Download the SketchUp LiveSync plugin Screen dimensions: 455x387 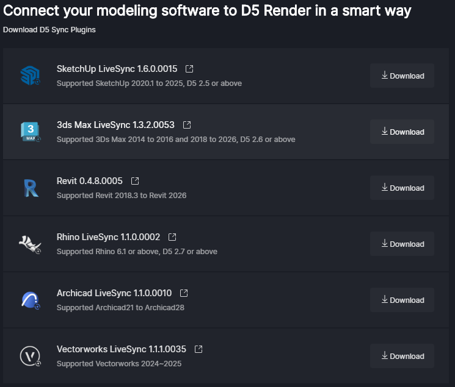tap(402, 76)
